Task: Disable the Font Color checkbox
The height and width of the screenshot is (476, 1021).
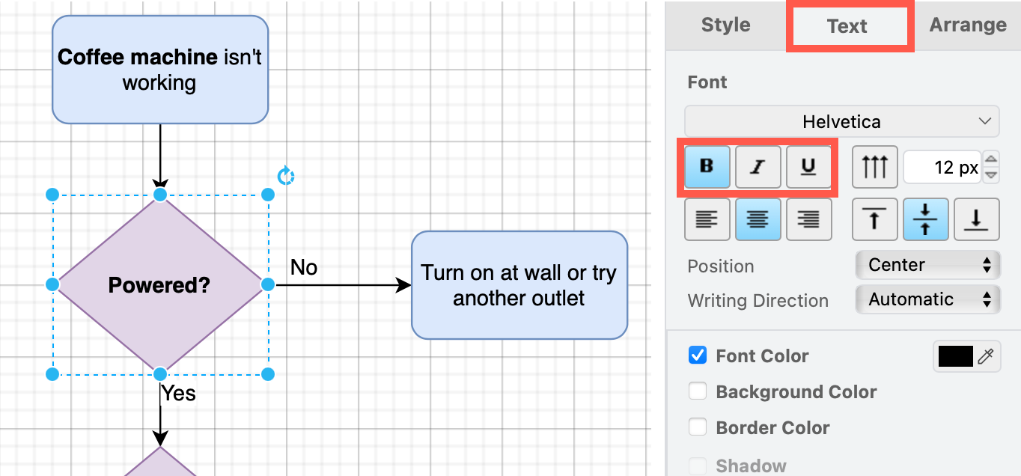Action: (x=697, y=356)
